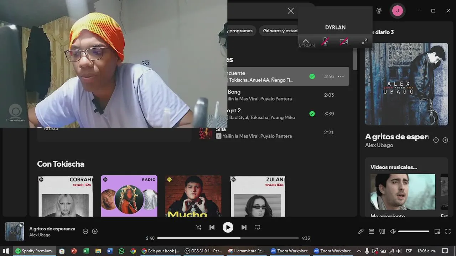This screenshot has width=456, height=256.
Task: Open the lyrics microphone icon
Action: (x=361, y=231)
